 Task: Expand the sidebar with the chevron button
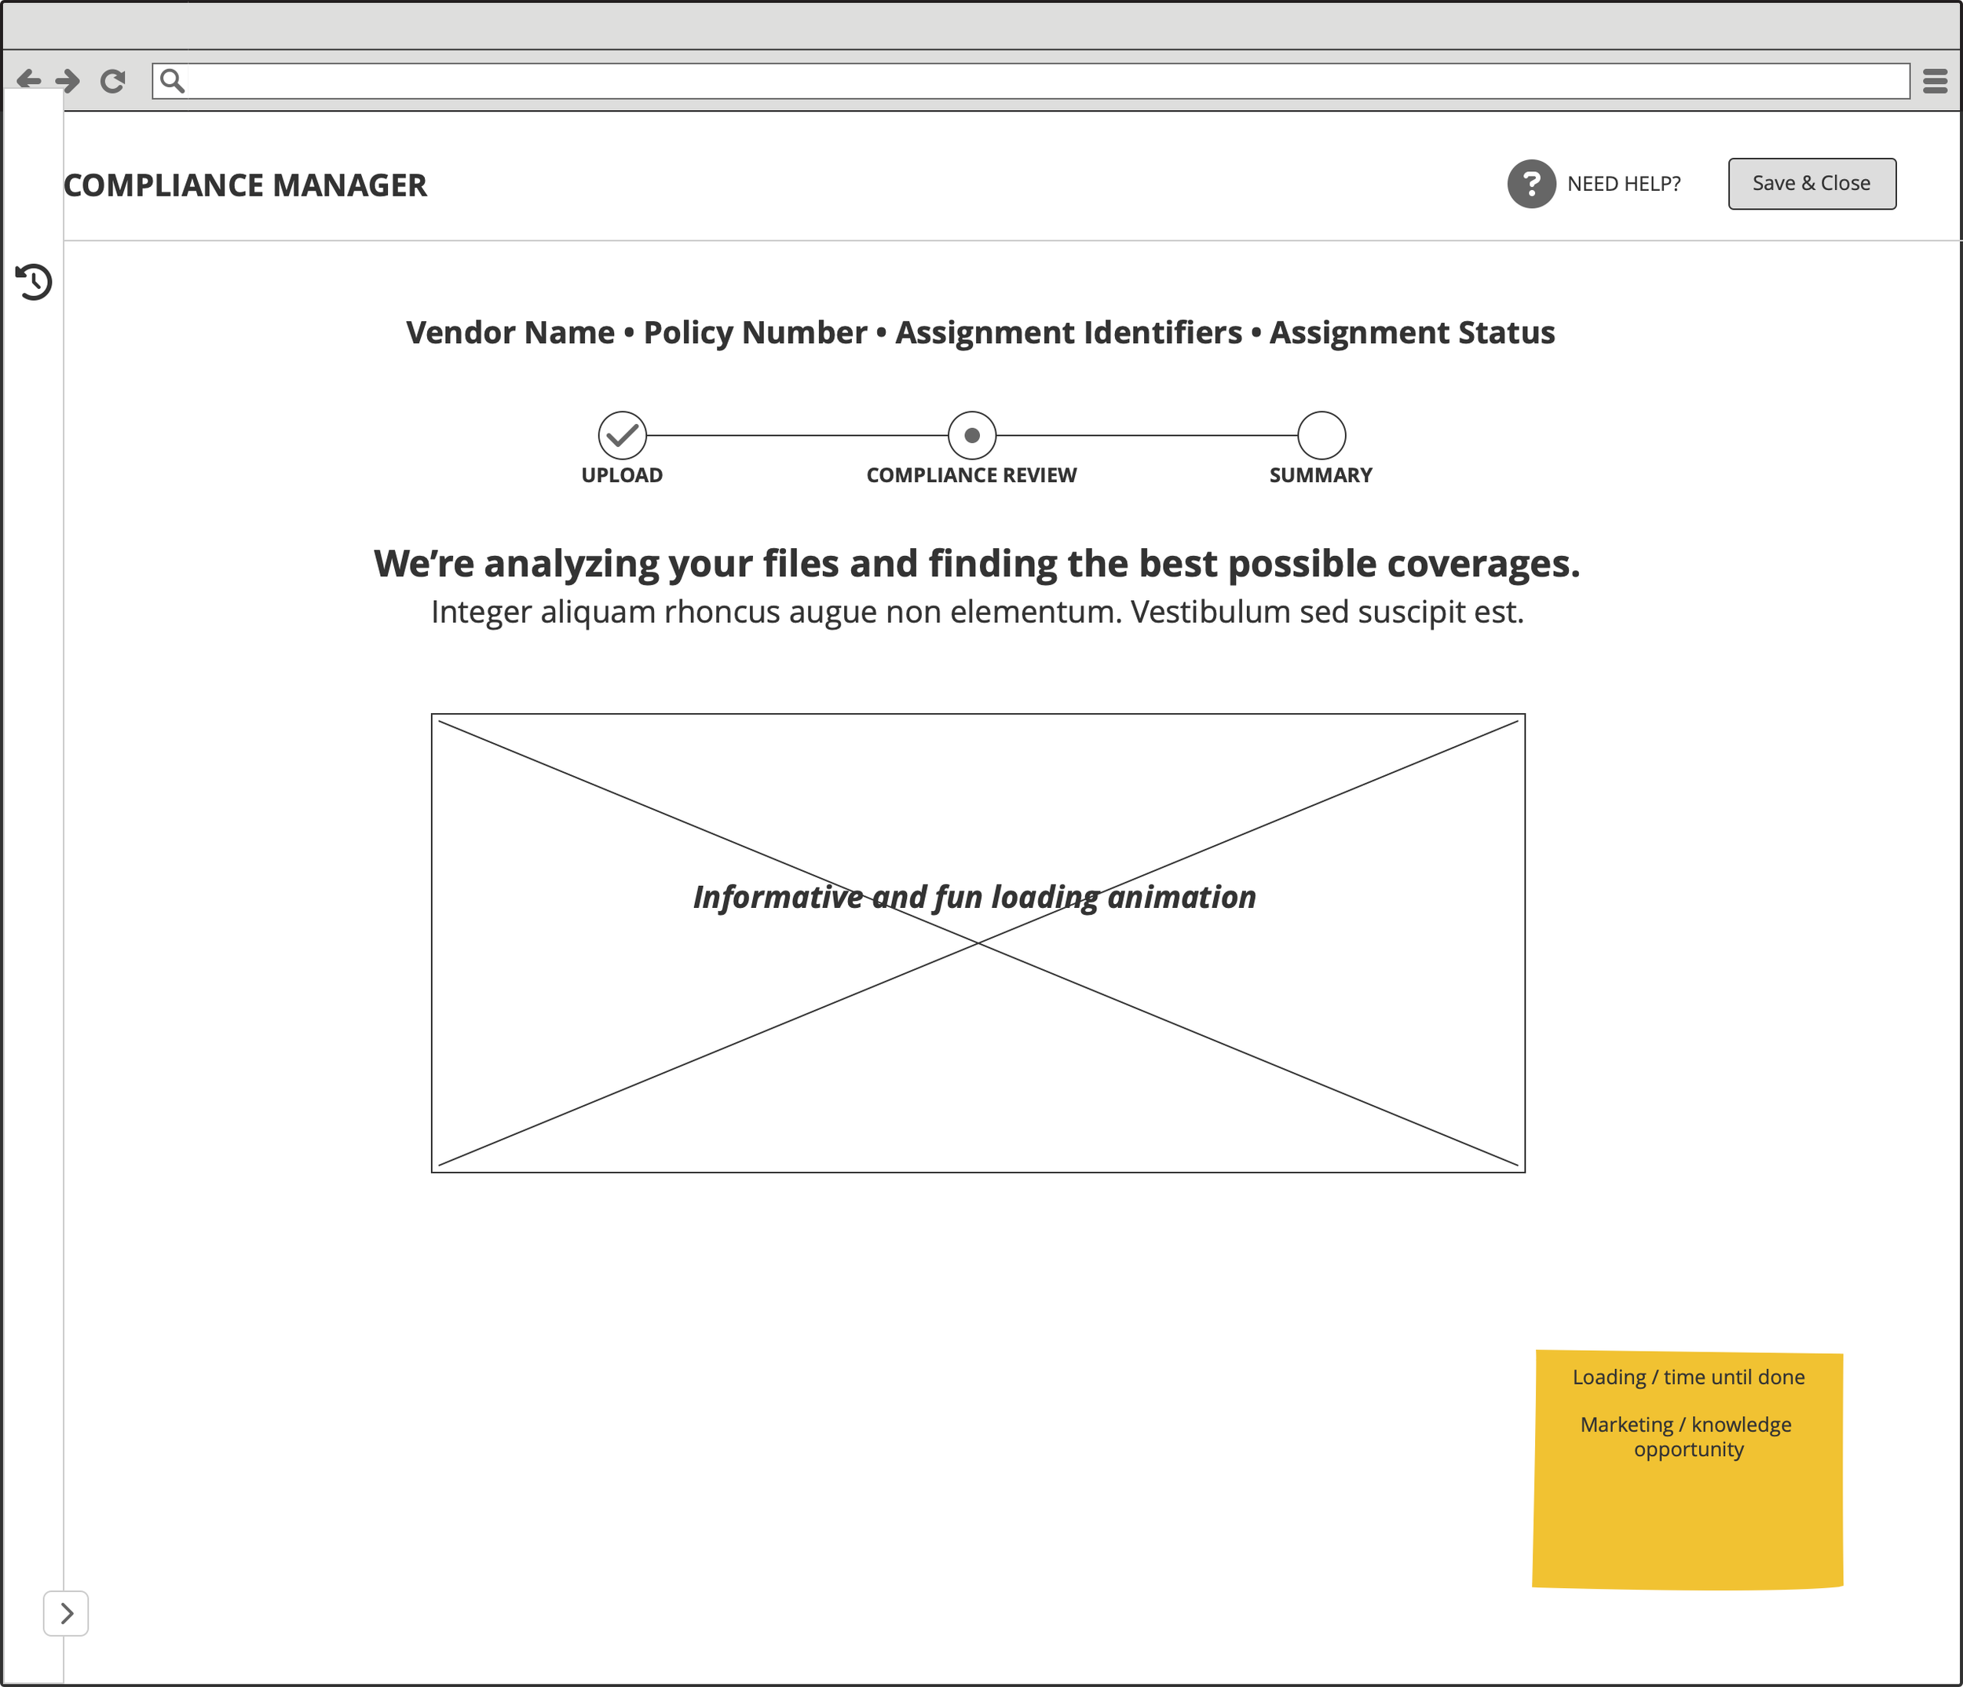(66, 1613)
